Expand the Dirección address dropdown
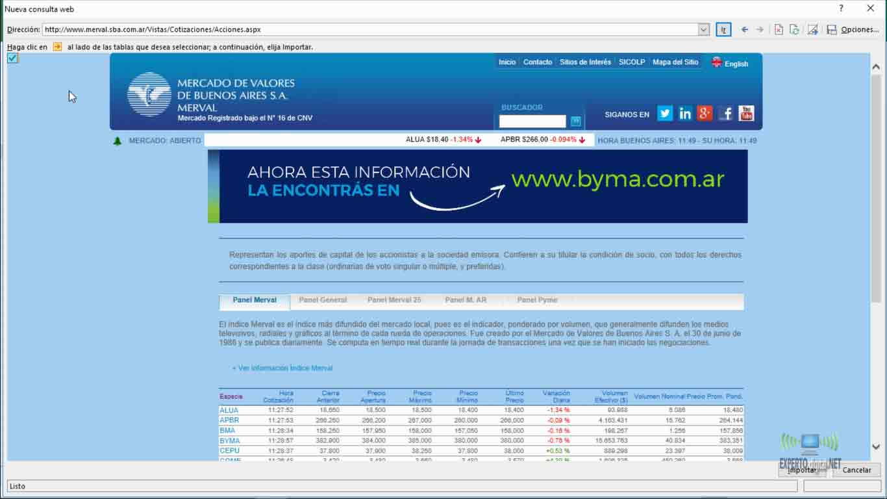Viewport: 887px width, 499px height. point(704,29)
